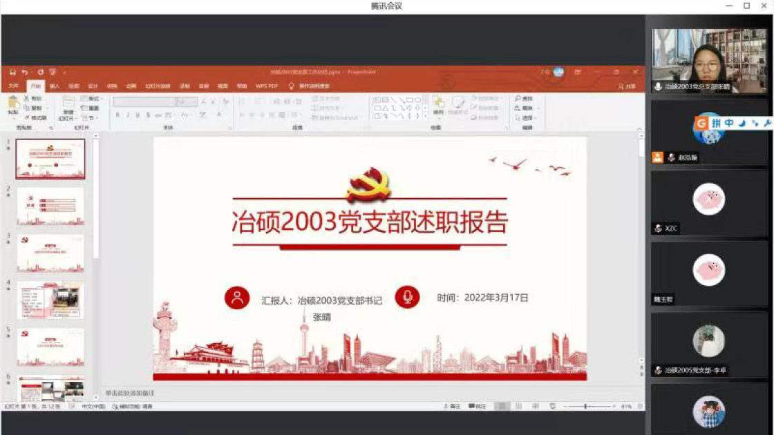Click the Sogou input method logo icon
Viewport: 774px width, 435px height.
[701, 123]
